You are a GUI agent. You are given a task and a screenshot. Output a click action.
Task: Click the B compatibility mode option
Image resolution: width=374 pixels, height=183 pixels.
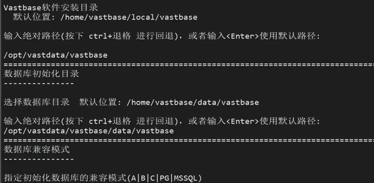pos(143,178)
